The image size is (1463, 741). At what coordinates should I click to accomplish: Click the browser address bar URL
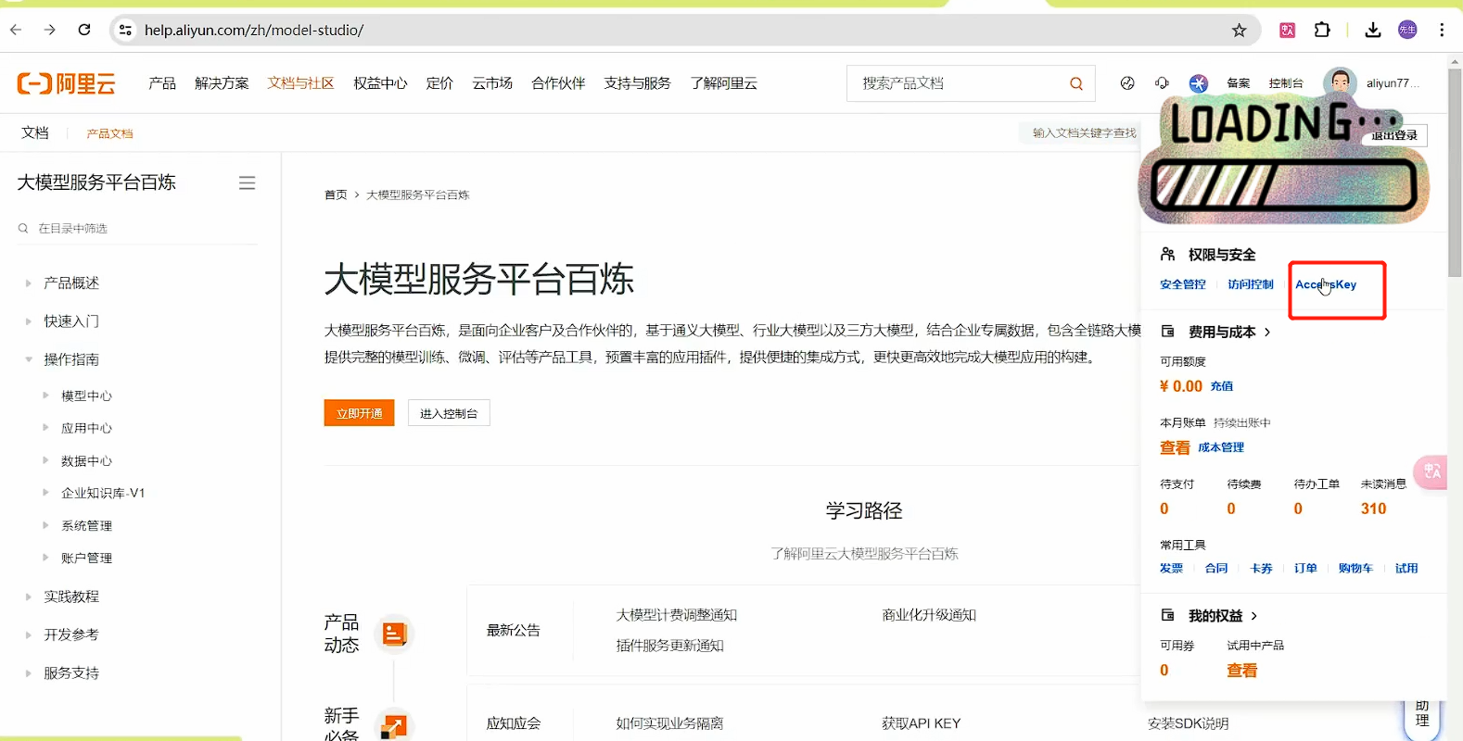[x=254, y=31]
